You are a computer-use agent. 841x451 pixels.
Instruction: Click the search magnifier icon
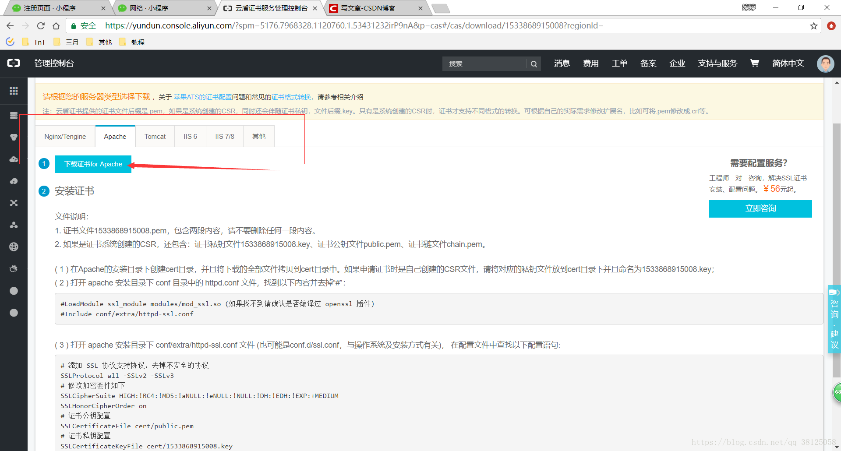[534, 64]
